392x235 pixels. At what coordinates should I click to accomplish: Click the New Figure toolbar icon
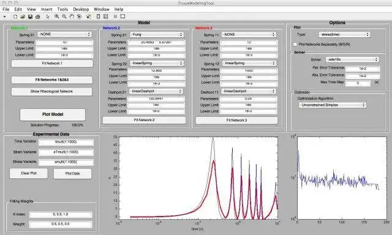[x=15, y=17]
